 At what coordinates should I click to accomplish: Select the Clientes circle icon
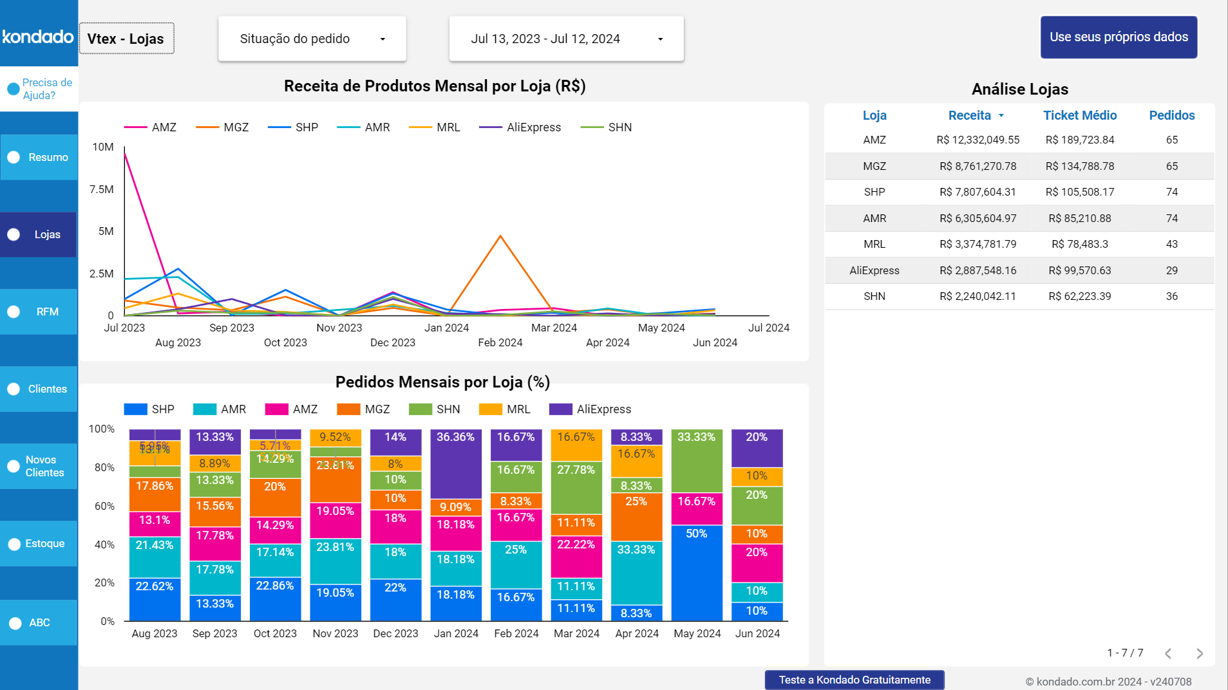(x=13, y=389)
